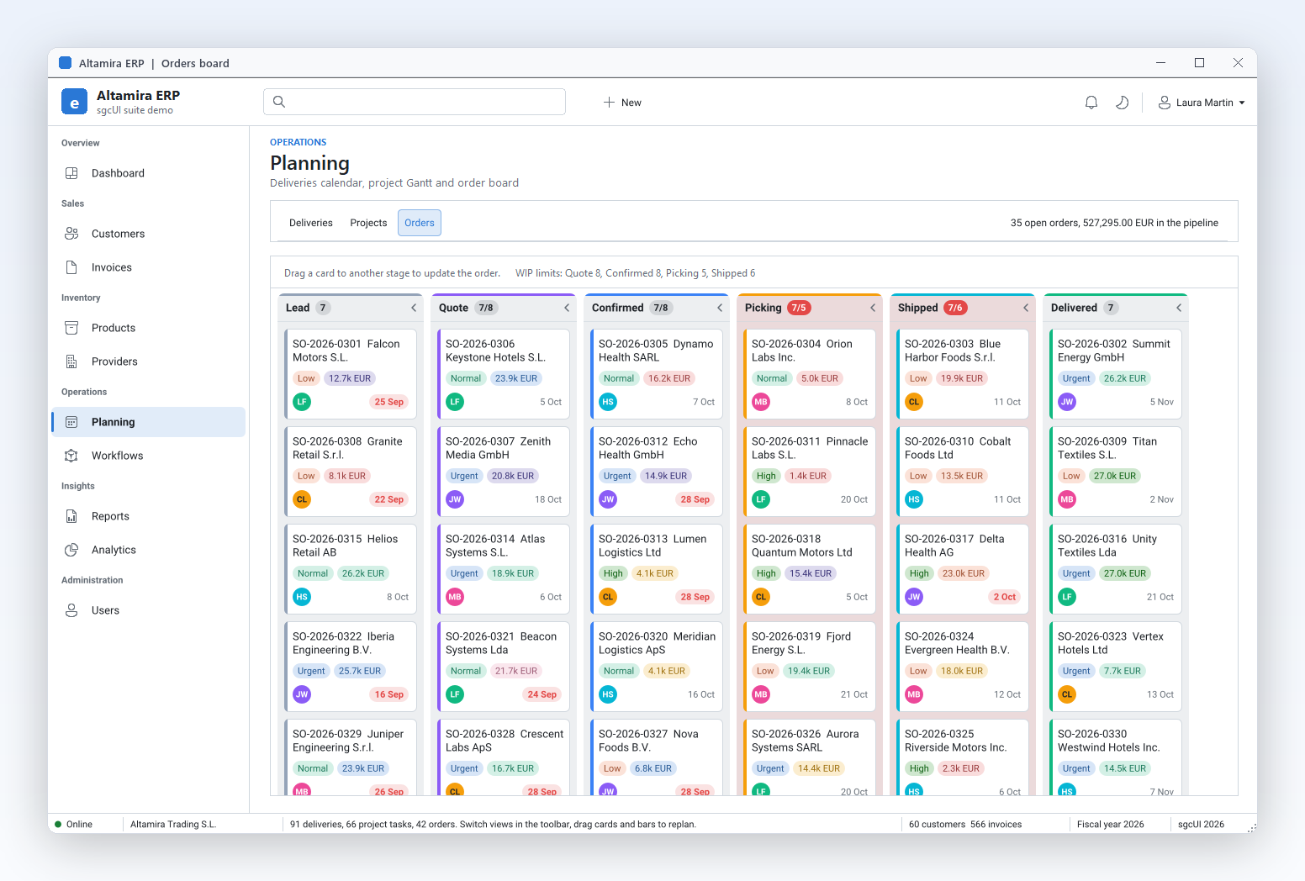
Task: Open order SO-2026-0302 Summit Energy card
Action: click(1116, 374)
